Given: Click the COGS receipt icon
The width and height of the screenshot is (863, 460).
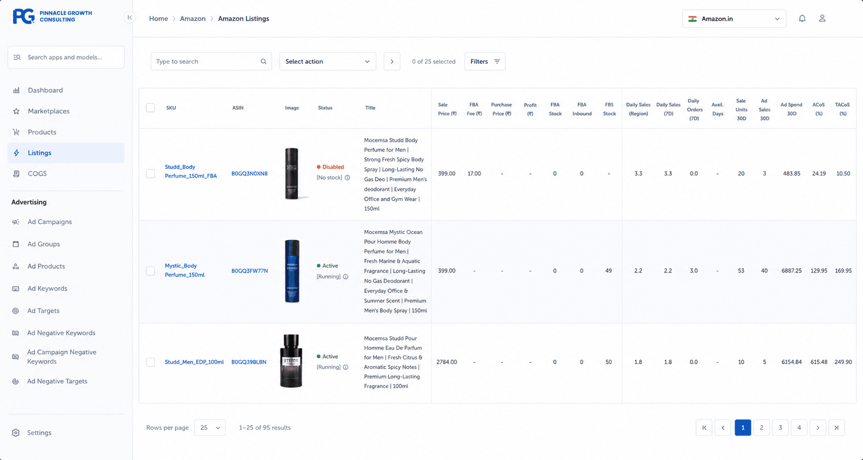Looking at the screenshot, I should 16,174.
